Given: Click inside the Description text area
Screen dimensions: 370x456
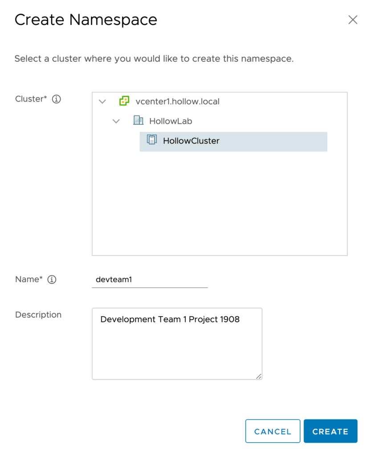Looking at the screenshot, I should coord(177,347).
